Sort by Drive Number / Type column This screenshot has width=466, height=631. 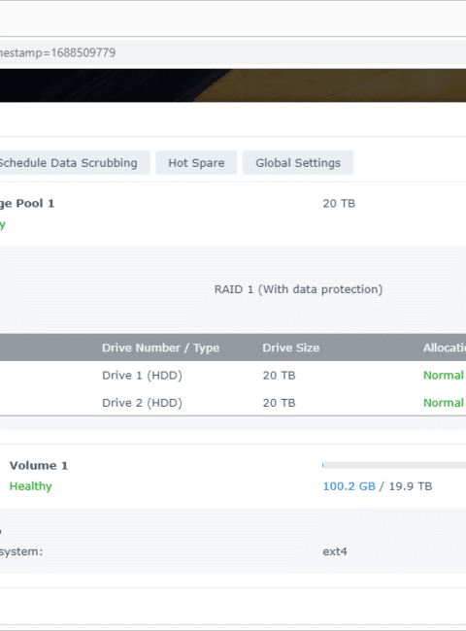tap(160, 348)
